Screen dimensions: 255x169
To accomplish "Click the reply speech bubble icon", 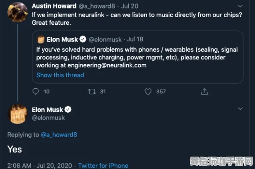I will (x=36, y=91).
